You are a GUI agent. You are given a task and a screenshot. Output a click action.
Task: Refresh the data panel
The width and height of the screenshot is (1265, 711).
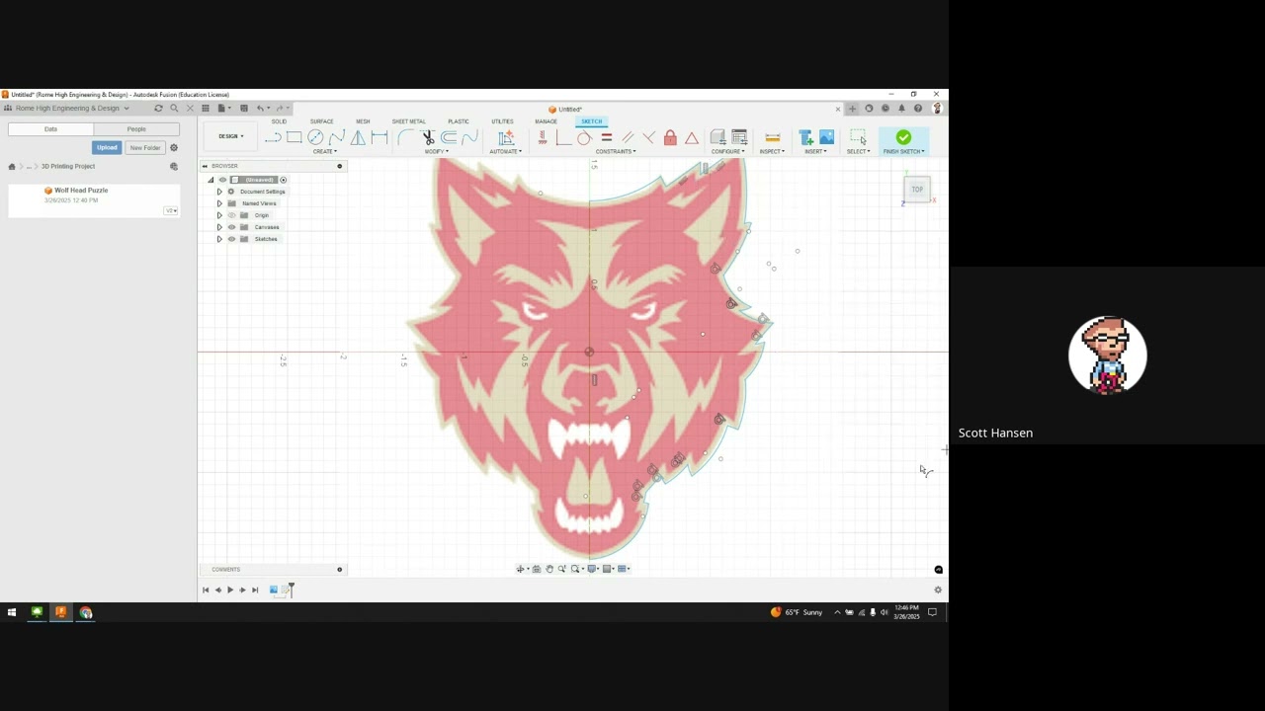158,109
